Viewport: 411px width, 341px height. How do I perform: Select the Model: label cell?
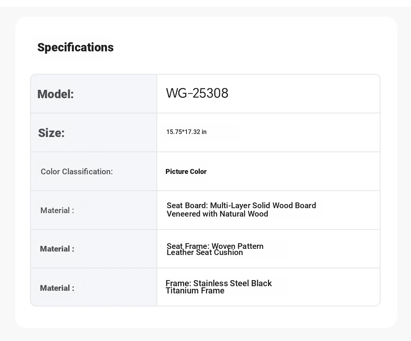point(94,94)
